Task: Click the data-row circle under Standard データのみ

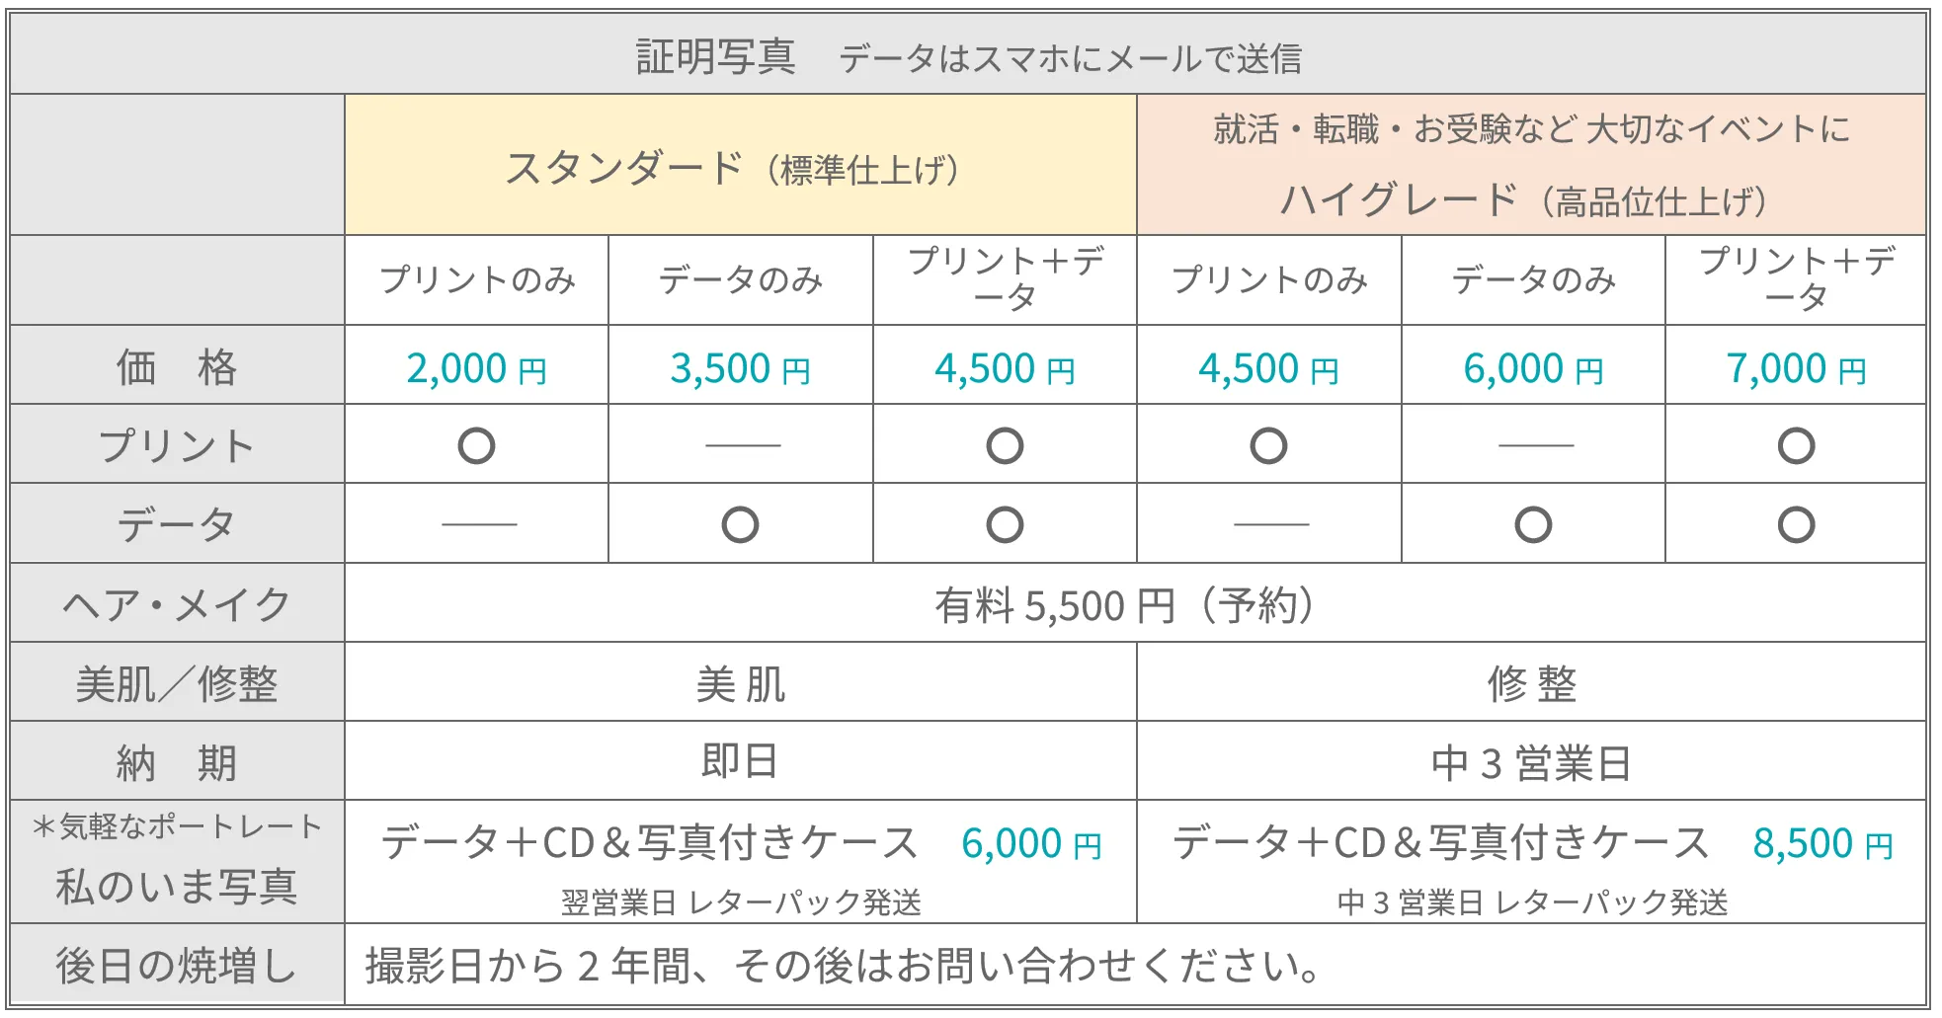Action: [x=740, y=524]
